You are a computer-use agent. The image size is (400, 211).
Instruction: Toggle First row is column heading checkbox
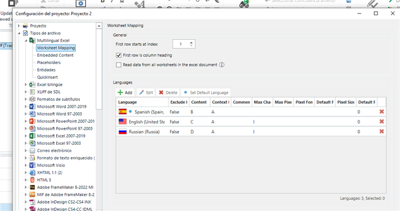119,56
